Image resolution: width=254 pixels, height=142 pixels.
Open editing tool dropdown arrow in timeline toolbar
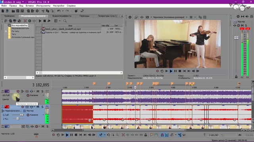(104, 135)
